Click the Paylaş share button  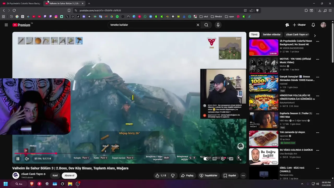tap(187, 175)
